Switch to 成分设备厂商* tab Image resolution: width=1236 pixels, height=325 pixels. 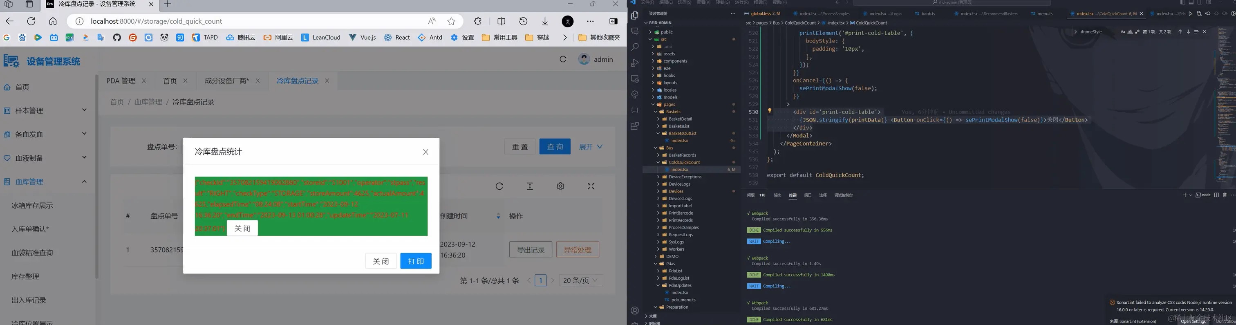[227, 81]
